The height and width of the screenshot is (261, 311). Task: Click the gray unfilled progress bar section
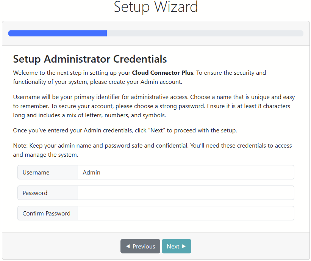(x=205, y=33)
